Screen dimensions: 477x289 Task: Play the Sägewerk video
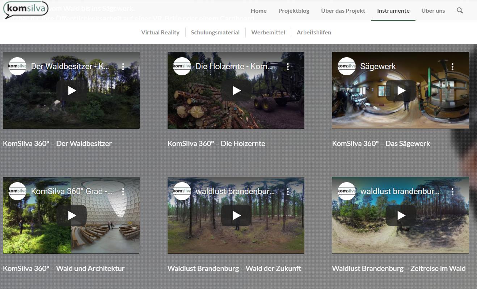pyautogui.click(x=401, y=91)
